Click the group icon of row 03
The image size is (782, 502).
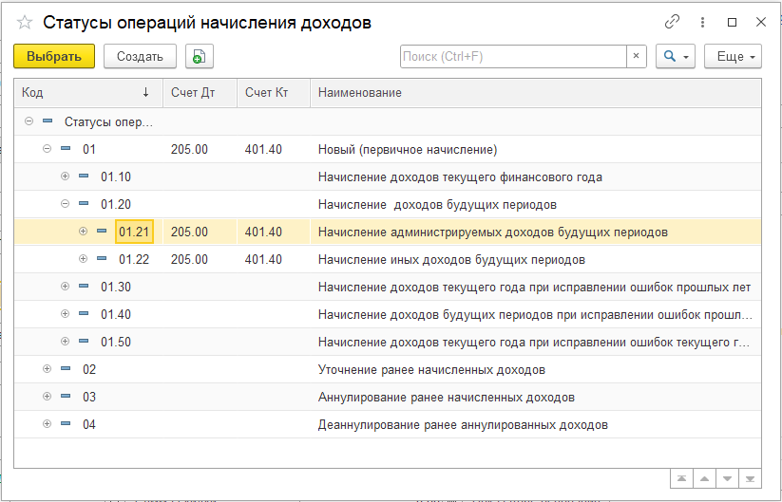[66, 396]
